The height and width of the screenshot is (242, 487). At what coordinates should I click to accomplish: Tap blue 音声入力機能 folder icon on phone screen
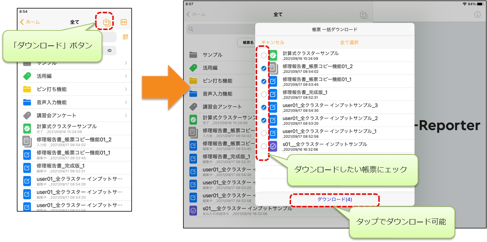pyautogui.click(x=27, y=102)
